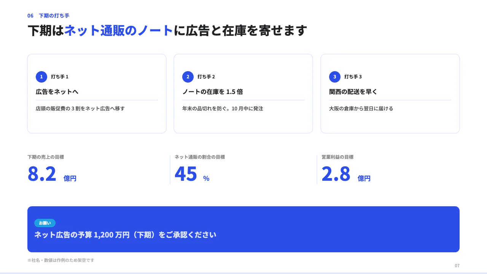This screenshot has height=274, width=487.
Task: Select the footnote ※社名・数値は作例のため架空です
Action: (x=61, y=260)
